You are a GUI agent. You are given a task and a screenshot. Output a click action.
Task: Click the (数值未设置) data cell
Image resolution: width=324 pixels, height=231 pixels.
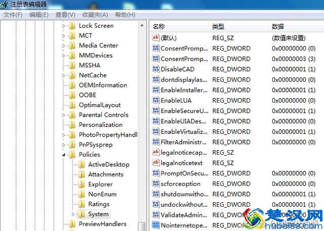289,38
